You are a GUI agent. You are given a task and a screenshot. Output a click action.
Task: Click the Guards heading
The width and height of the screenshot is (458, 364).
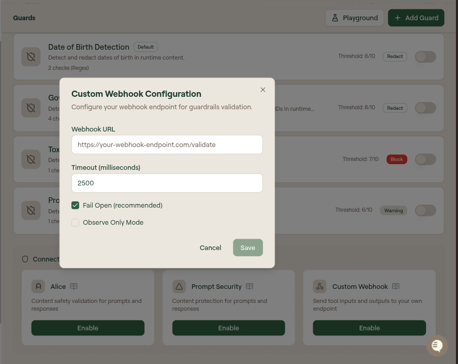coord(24,18)
